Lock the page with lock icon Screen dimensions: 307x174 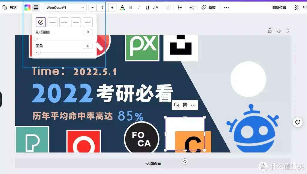[x=269, y=31]
